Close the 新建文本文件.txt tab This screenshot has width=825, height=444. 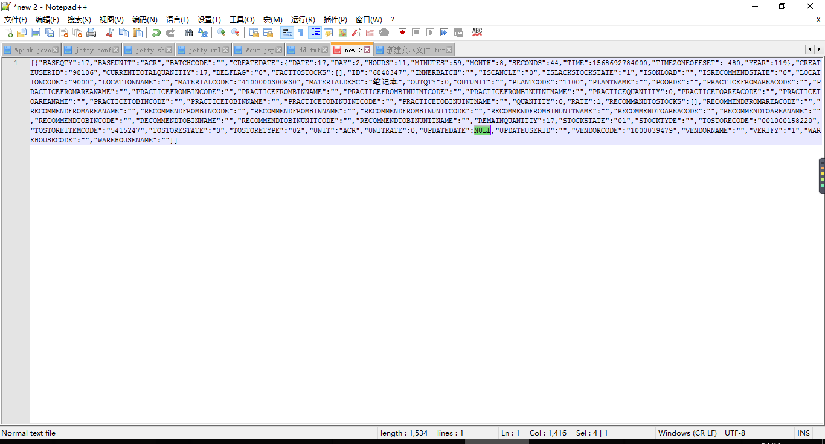(x=449, y=50)
